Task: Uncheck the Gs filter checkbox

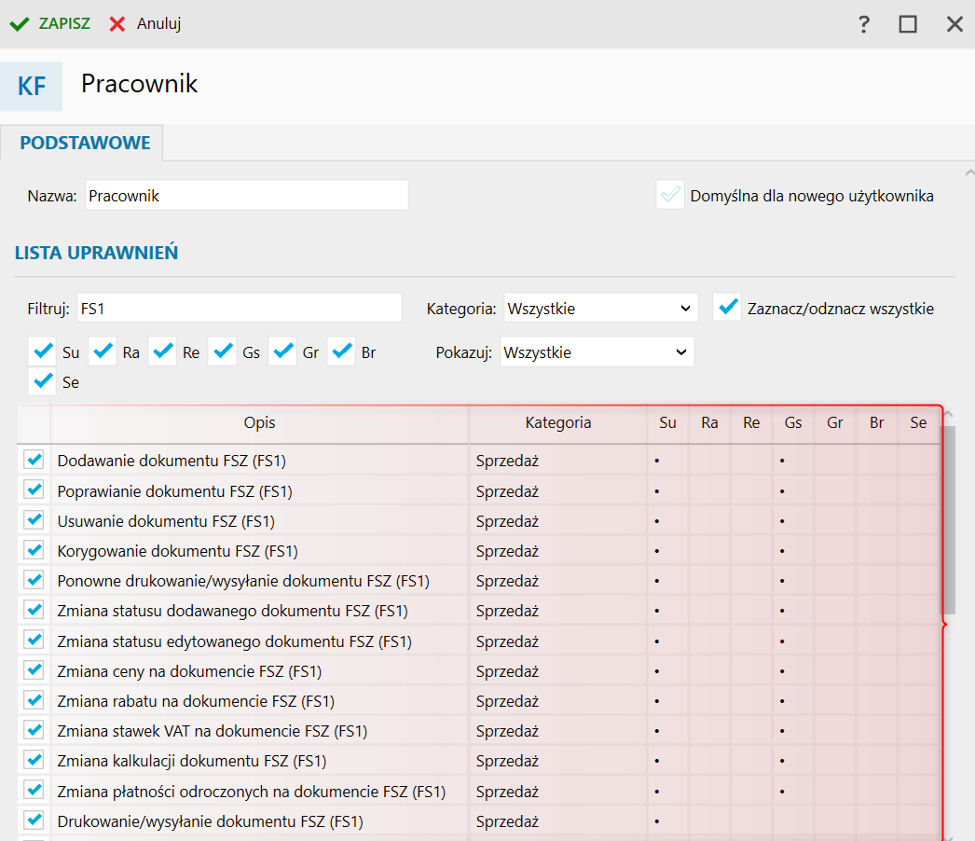Action: (x=222, y=352)
